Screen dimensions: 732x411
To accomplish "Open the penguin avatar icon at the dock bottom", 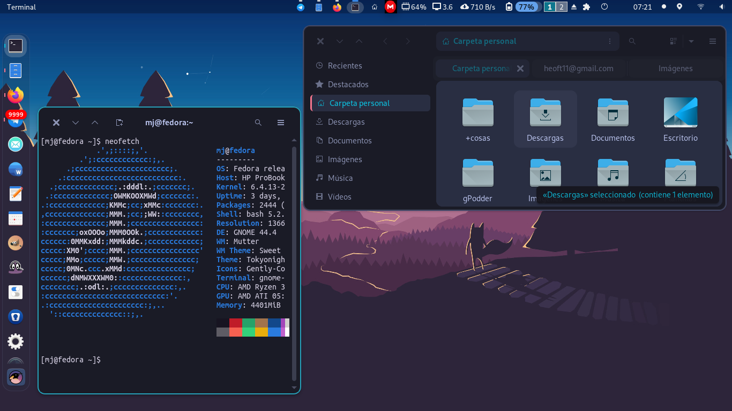I will tap(16, 377).
